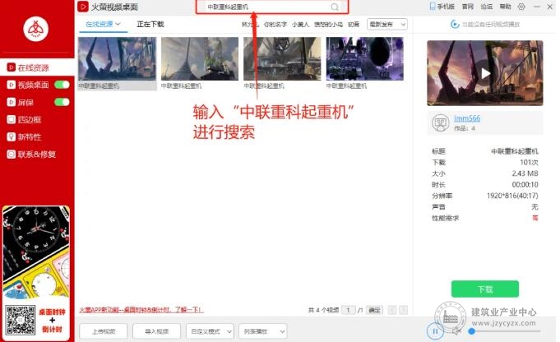
Task: Select the 愤怒的小鸟 tag
Action: pos(328,25)
